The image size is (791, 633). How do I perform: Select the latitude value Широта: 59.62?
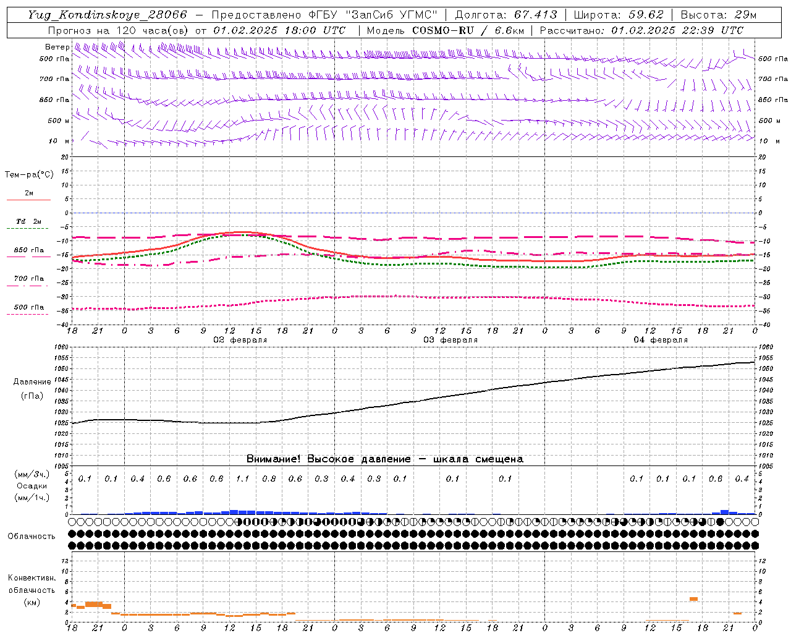[619, 15]
